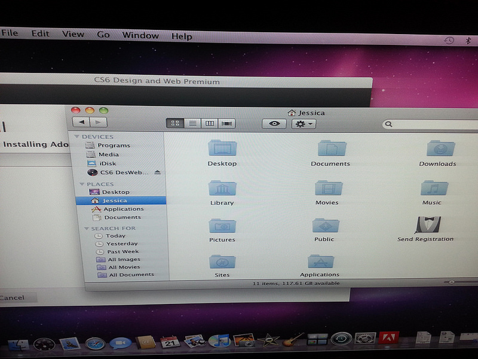Open the Go menu
This screenshot has width=478, height=359.
(x=103, y=35)
